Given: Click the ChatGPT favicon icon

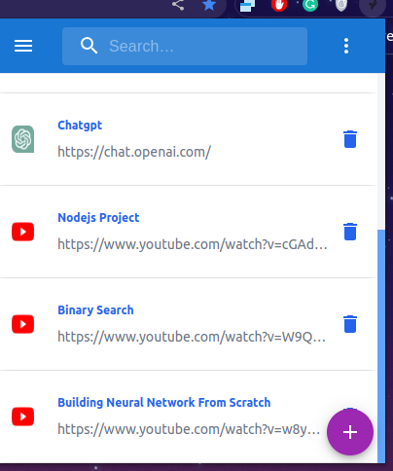Looking at the screenshot, I should tap(22, 139).
